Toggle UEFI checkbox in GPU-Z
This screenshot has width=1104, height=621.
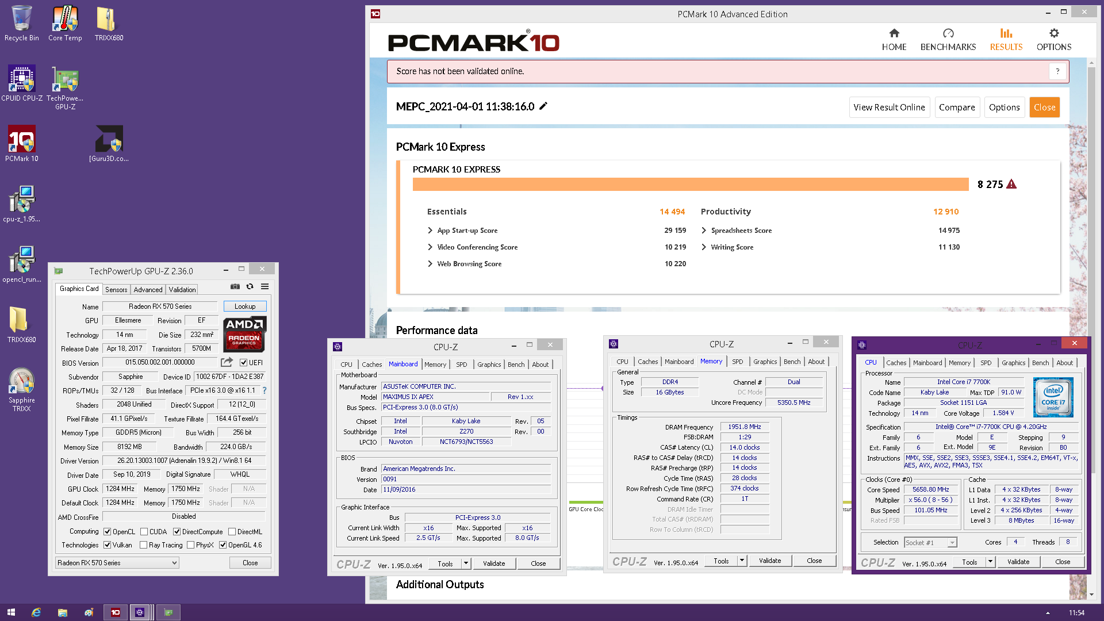(244, 363)
